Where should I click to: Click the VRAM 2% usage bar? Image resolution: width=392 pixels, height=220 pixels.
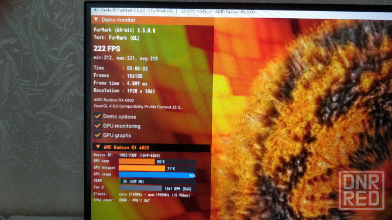[157, 181]
